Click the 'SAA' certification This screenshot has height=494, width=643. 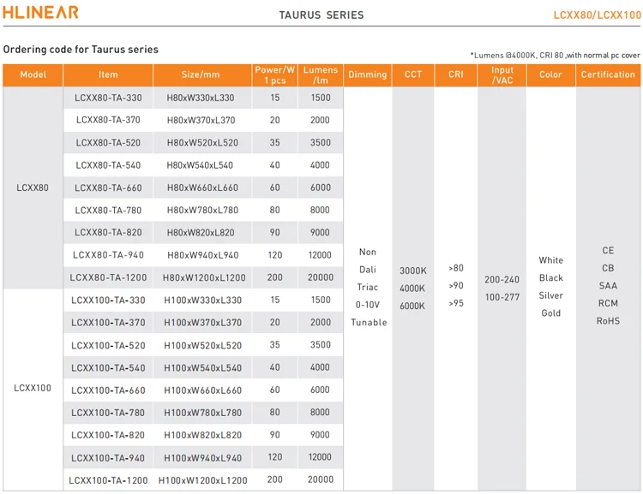tap(608, 285)
